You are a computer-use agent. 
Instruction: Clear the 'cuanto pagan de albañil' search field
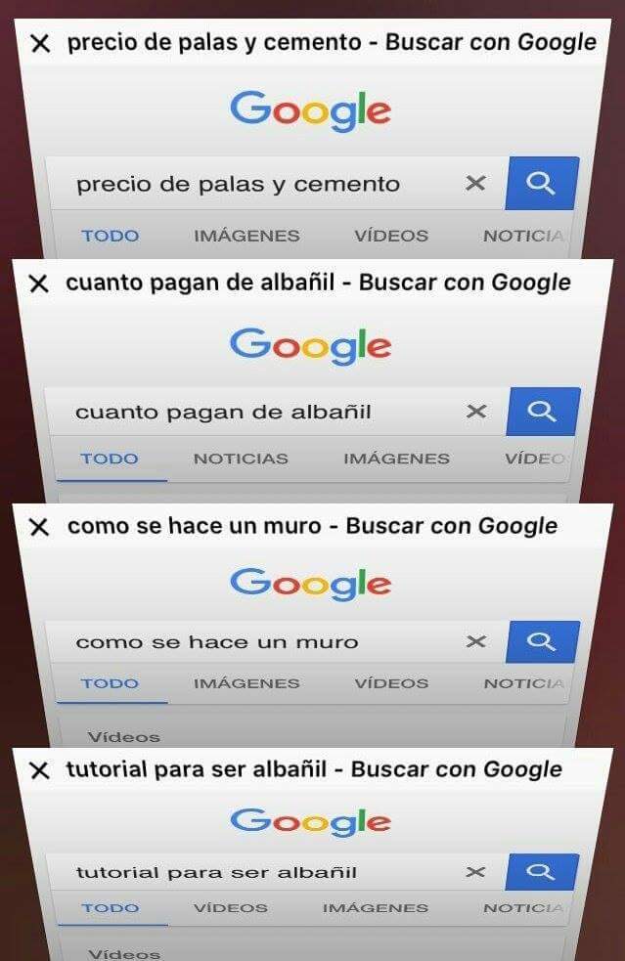click(476, 412)
